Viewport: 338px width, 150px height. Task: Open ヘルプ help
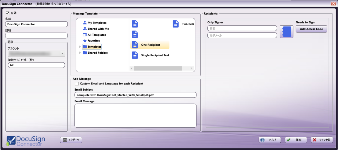coord(270,140)
